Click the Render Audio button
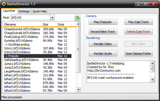 tap(103, 54)
